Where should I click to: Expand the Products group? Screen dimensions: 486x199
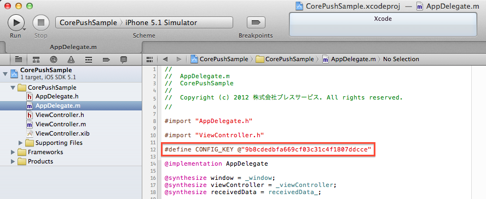pyautogui.click(x=13, y=162)
